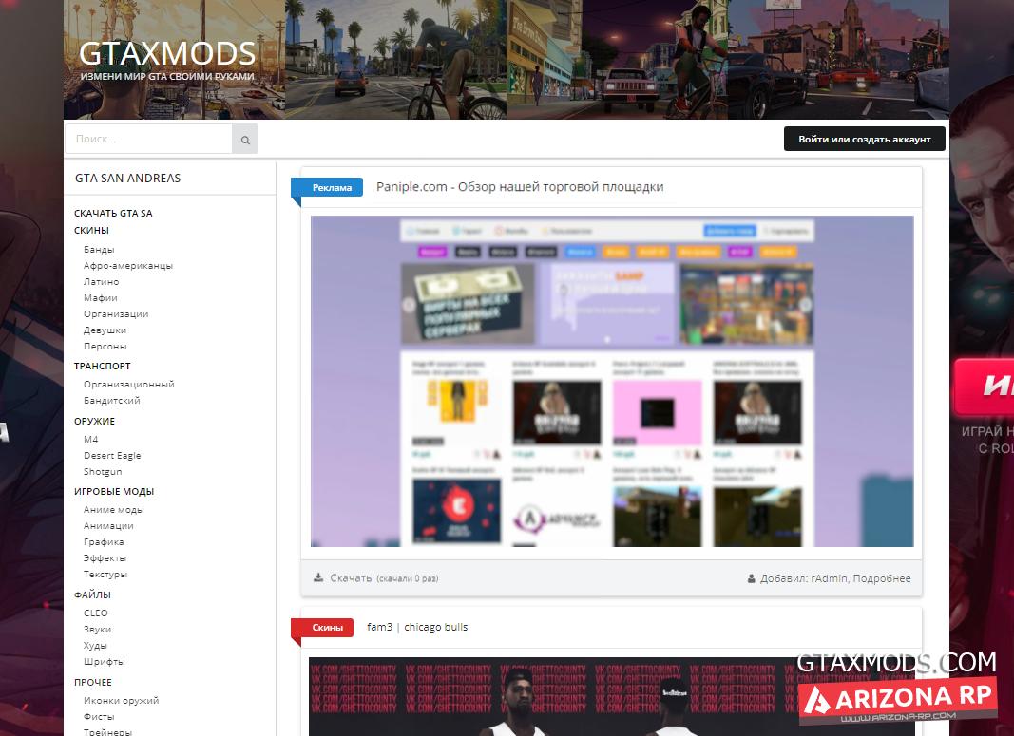Click the Поиск search input field

point(148,139)
